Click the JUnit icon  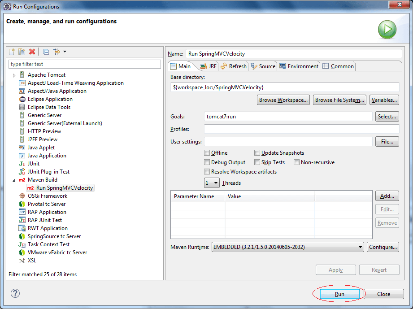(22, 164)
